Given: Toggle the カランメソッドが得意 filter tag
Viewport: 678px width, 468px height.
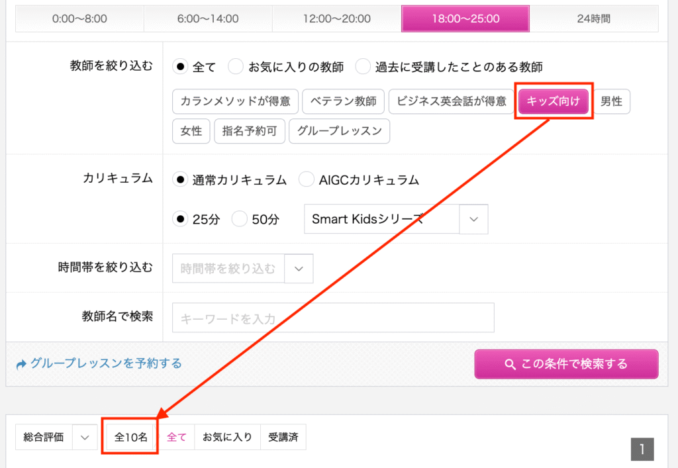Looking at the screenshot, I should (236, 101).
